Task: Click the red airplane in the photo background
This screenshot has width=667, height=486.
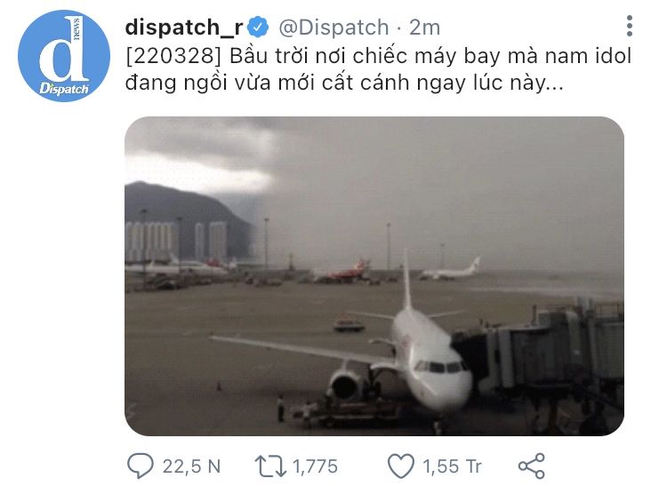Action: (x=342, y=272)
